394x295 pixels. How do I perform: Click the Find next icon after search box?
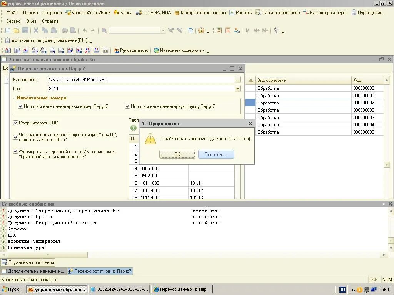click(x=171, y=30)
